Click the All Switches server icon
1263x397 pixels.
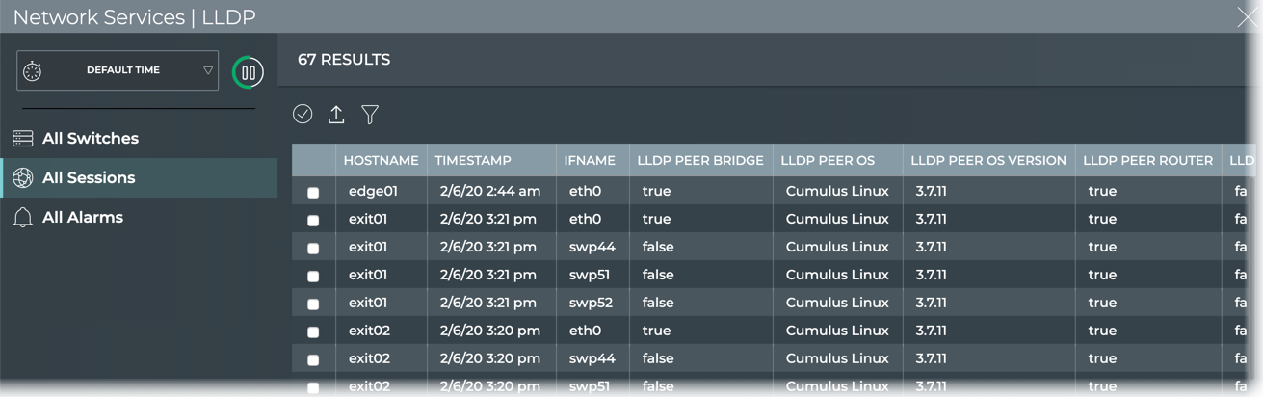[x=23, y=139]
